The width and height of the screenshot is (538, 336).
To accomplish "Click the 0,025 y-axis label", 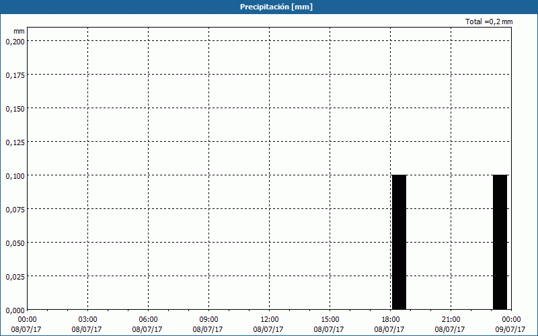I will coord(15,277).
